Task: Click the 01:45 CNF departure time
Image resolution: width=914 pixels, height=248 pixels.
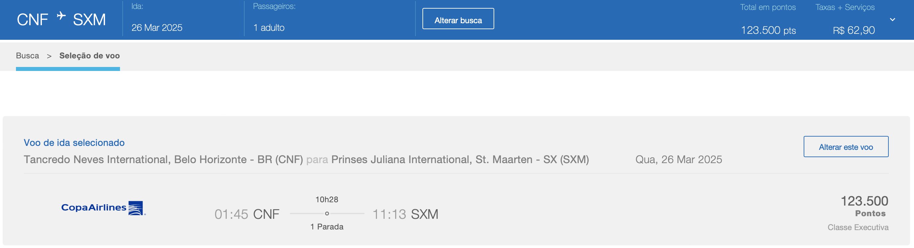Action: pyautogui.click(x=247, y=215)
